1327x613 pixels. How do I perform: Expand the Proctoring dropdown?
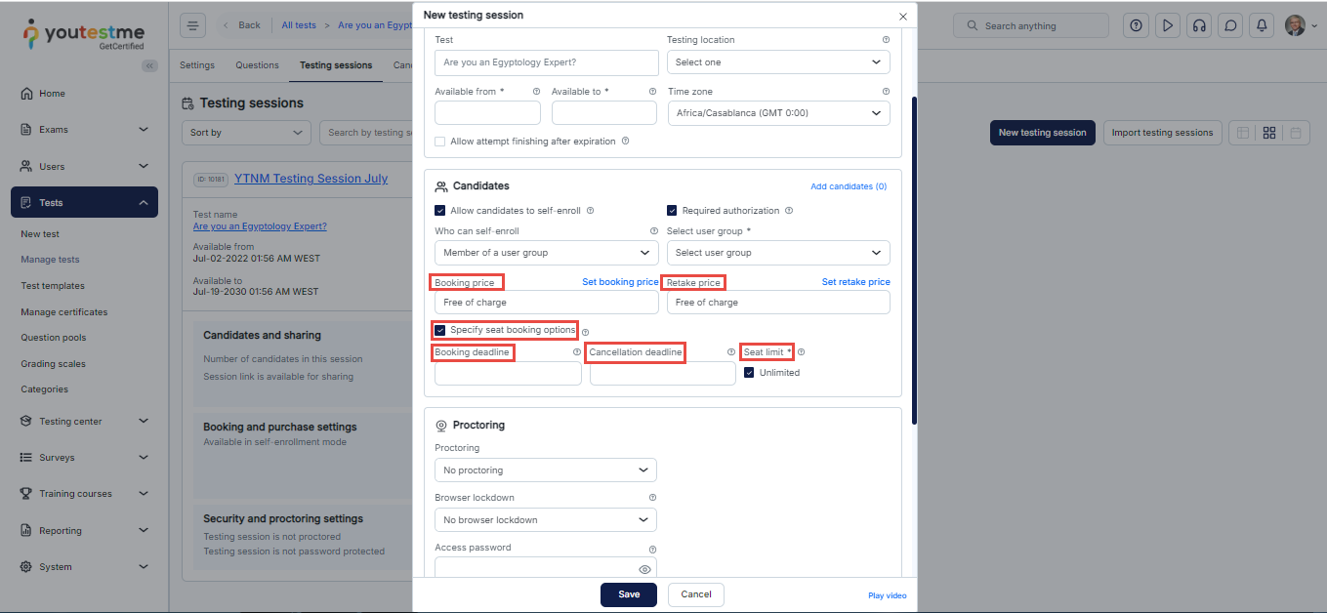(x=545, y=470)
